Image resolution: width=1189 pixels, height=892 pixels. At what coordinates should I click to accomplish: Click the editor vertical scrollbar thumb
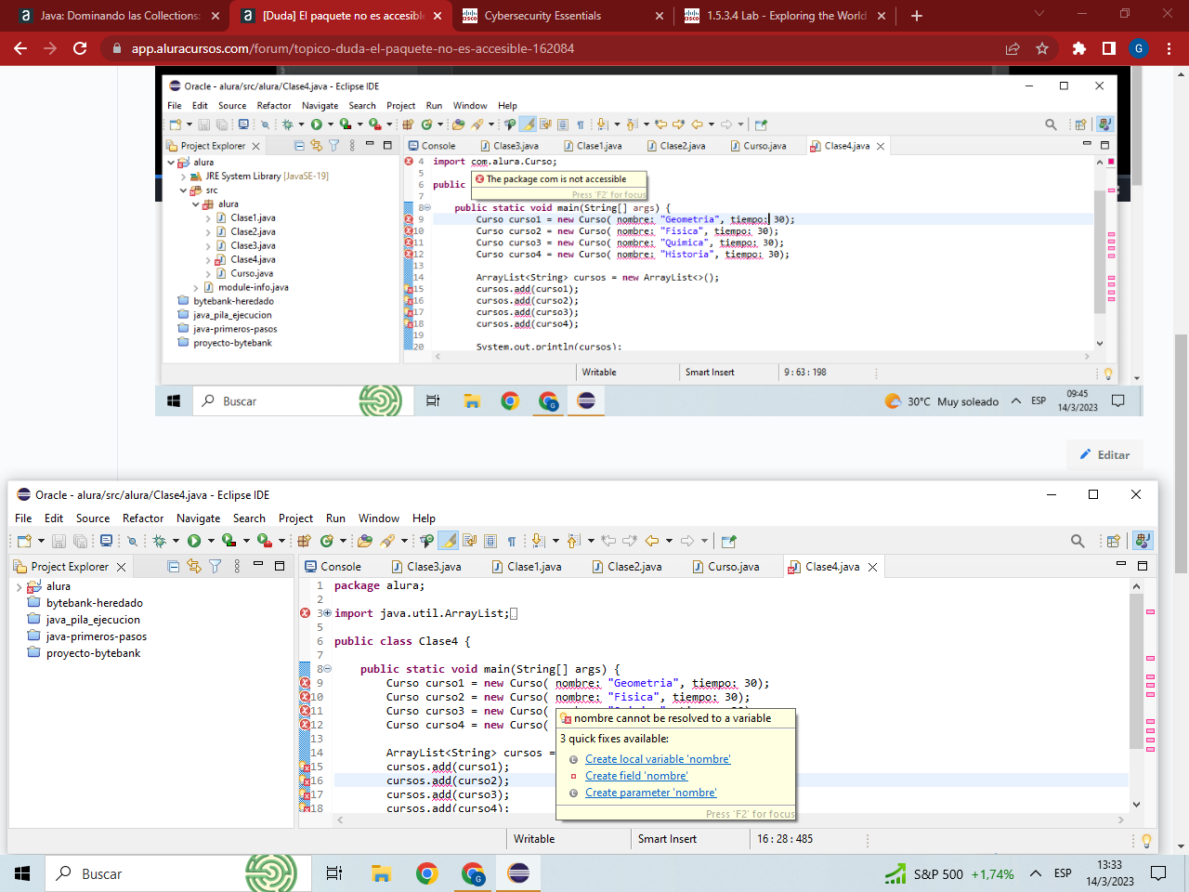tap(1136, 671)
